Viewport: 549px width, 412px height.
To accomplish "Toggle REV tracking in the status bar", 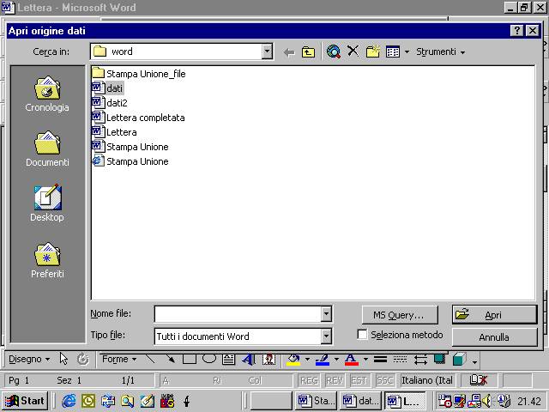I will (x=335, y=380).
